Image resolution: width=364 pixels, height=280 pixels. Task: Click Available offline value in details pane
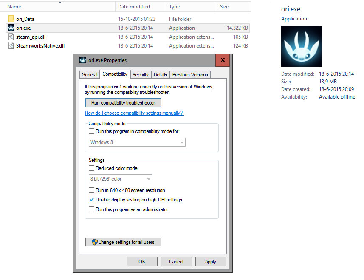pyautogui.click(x=337, y=96)
